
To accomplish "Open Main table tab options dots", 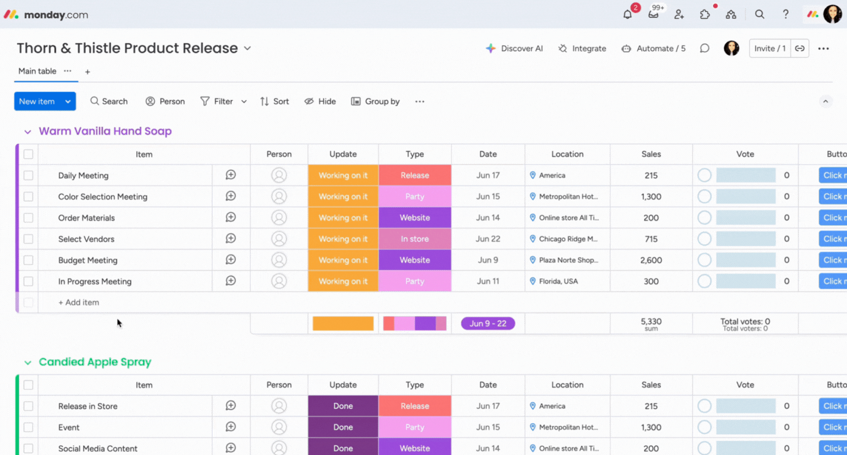I will 68,71.
